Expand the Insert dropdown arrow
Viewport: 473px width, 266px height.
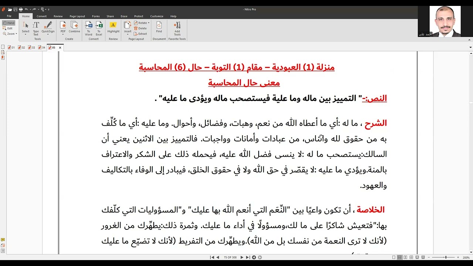pyautogui.click(x=127, y=34)
